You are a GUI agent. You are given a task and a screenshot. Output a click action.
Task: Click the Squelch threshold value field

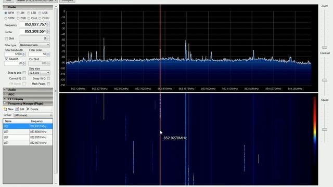(14, 63)
